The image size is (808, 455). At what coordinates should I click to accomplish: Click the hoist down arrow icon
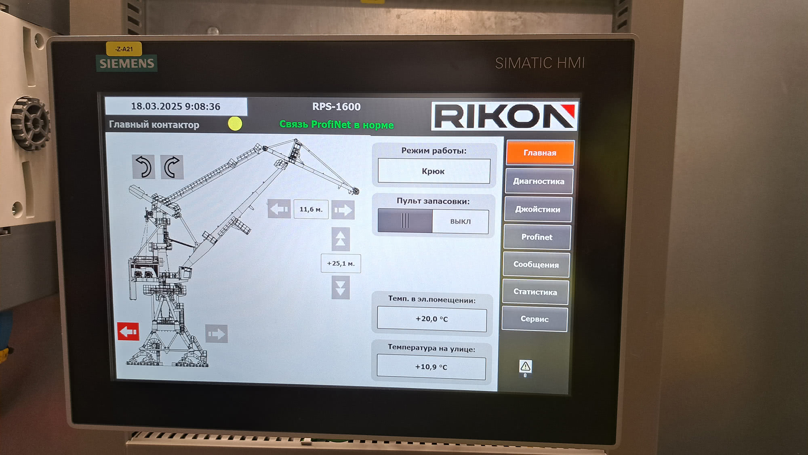(x=341, y=287)
